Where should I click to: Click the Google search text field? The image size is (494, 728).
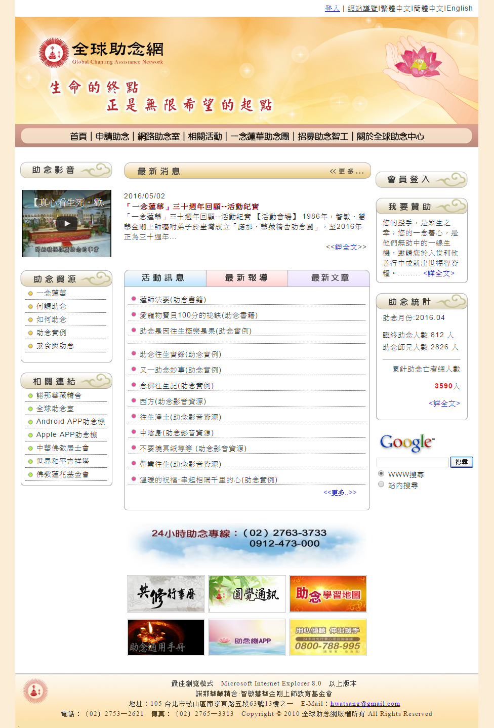pos(413,462)
